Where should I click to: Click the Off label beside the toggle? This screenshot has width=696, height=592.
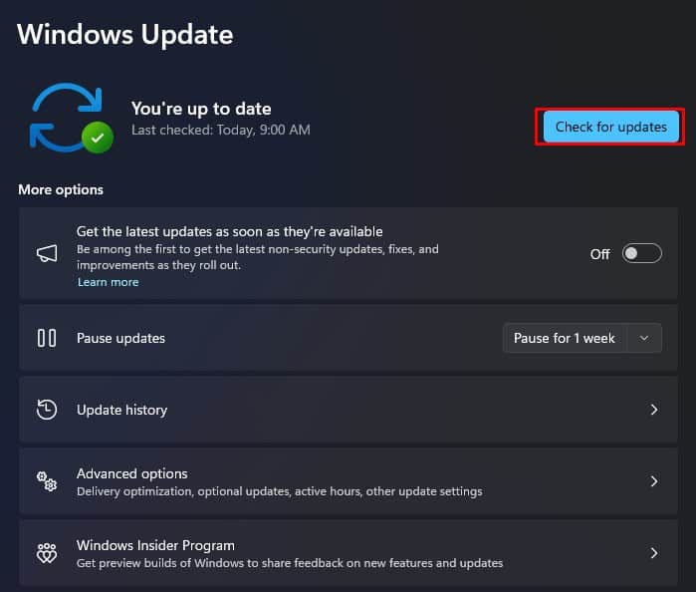tap(600, 254)
